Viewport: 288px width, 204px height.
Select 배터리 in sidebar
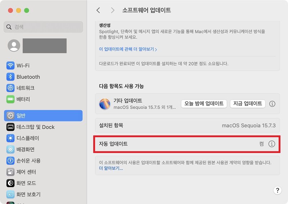point(23,99)
